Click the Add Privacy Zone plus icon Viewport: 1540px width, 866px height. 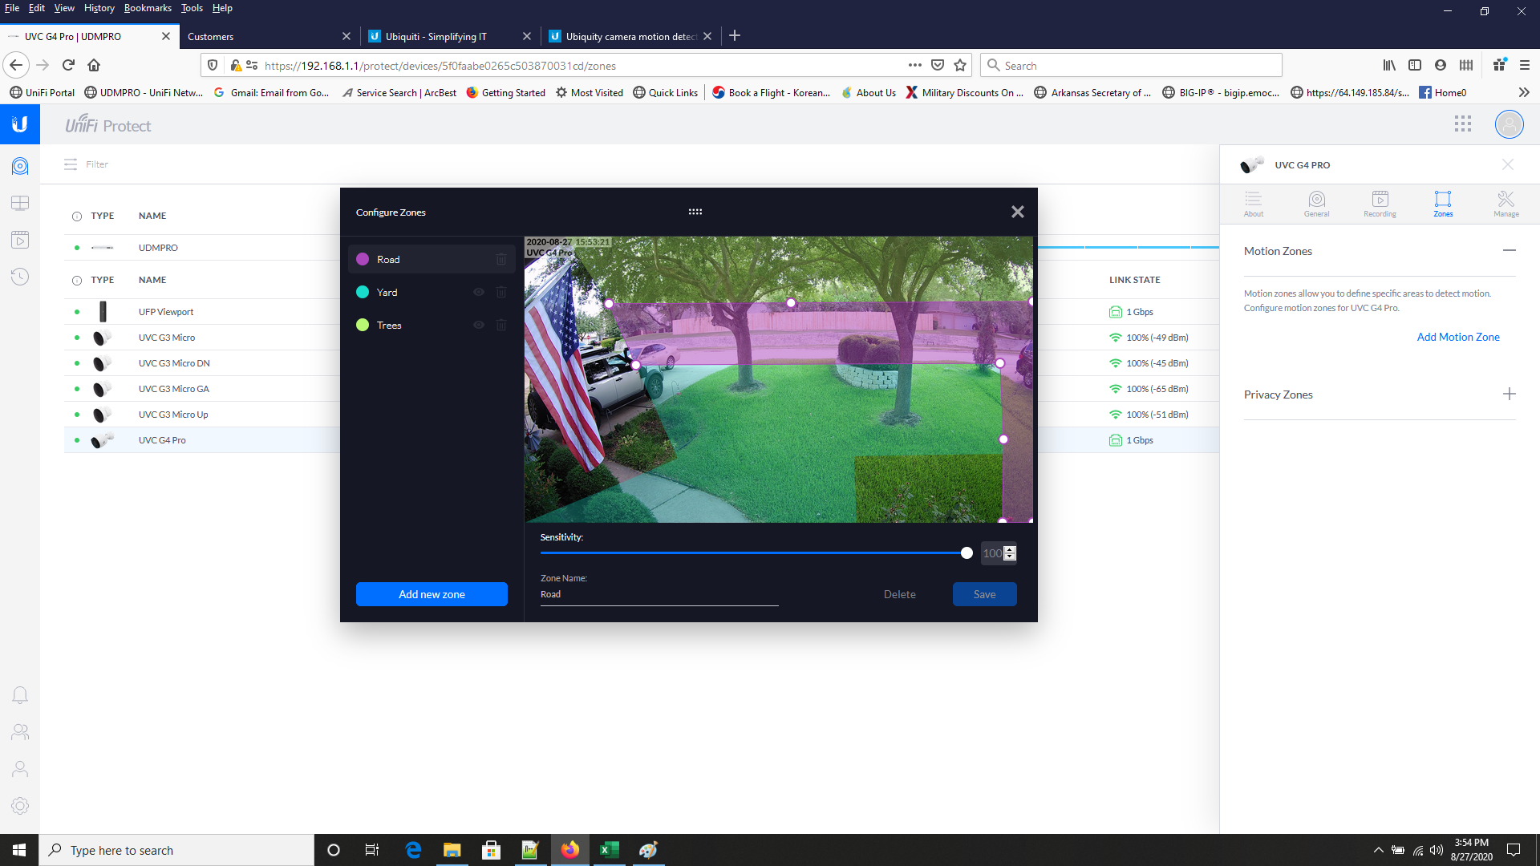tap(1510, 394)
